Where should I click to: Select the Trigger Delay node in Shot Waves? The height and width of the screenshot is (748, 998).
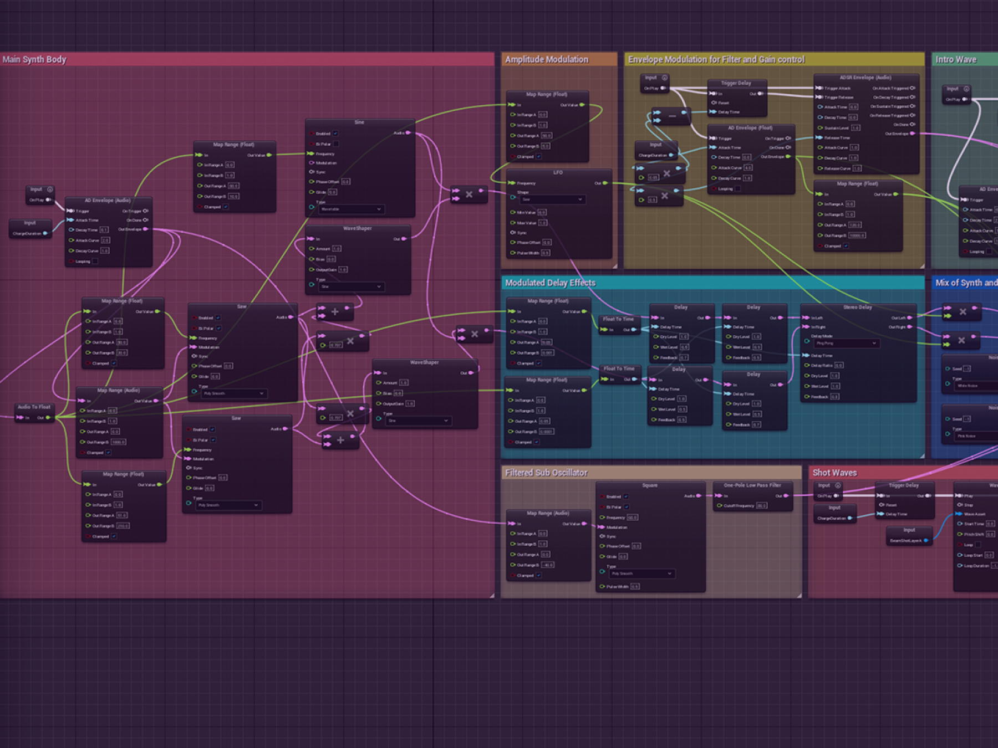904,485
